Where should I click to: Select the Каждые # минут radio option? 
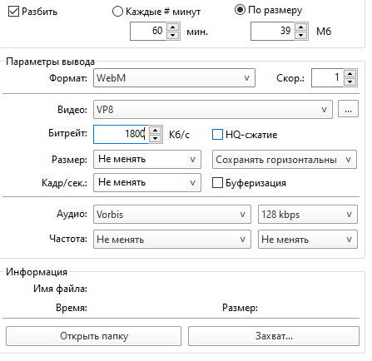pos(117,12)
